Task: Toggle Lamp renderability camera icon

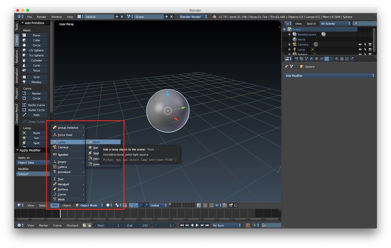Action: tap(370, 49)
